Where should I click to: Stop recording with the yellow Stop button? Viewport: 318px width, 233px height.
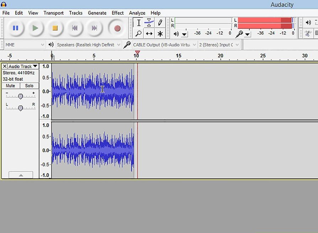pyautogui.click(x=55, y=28)
